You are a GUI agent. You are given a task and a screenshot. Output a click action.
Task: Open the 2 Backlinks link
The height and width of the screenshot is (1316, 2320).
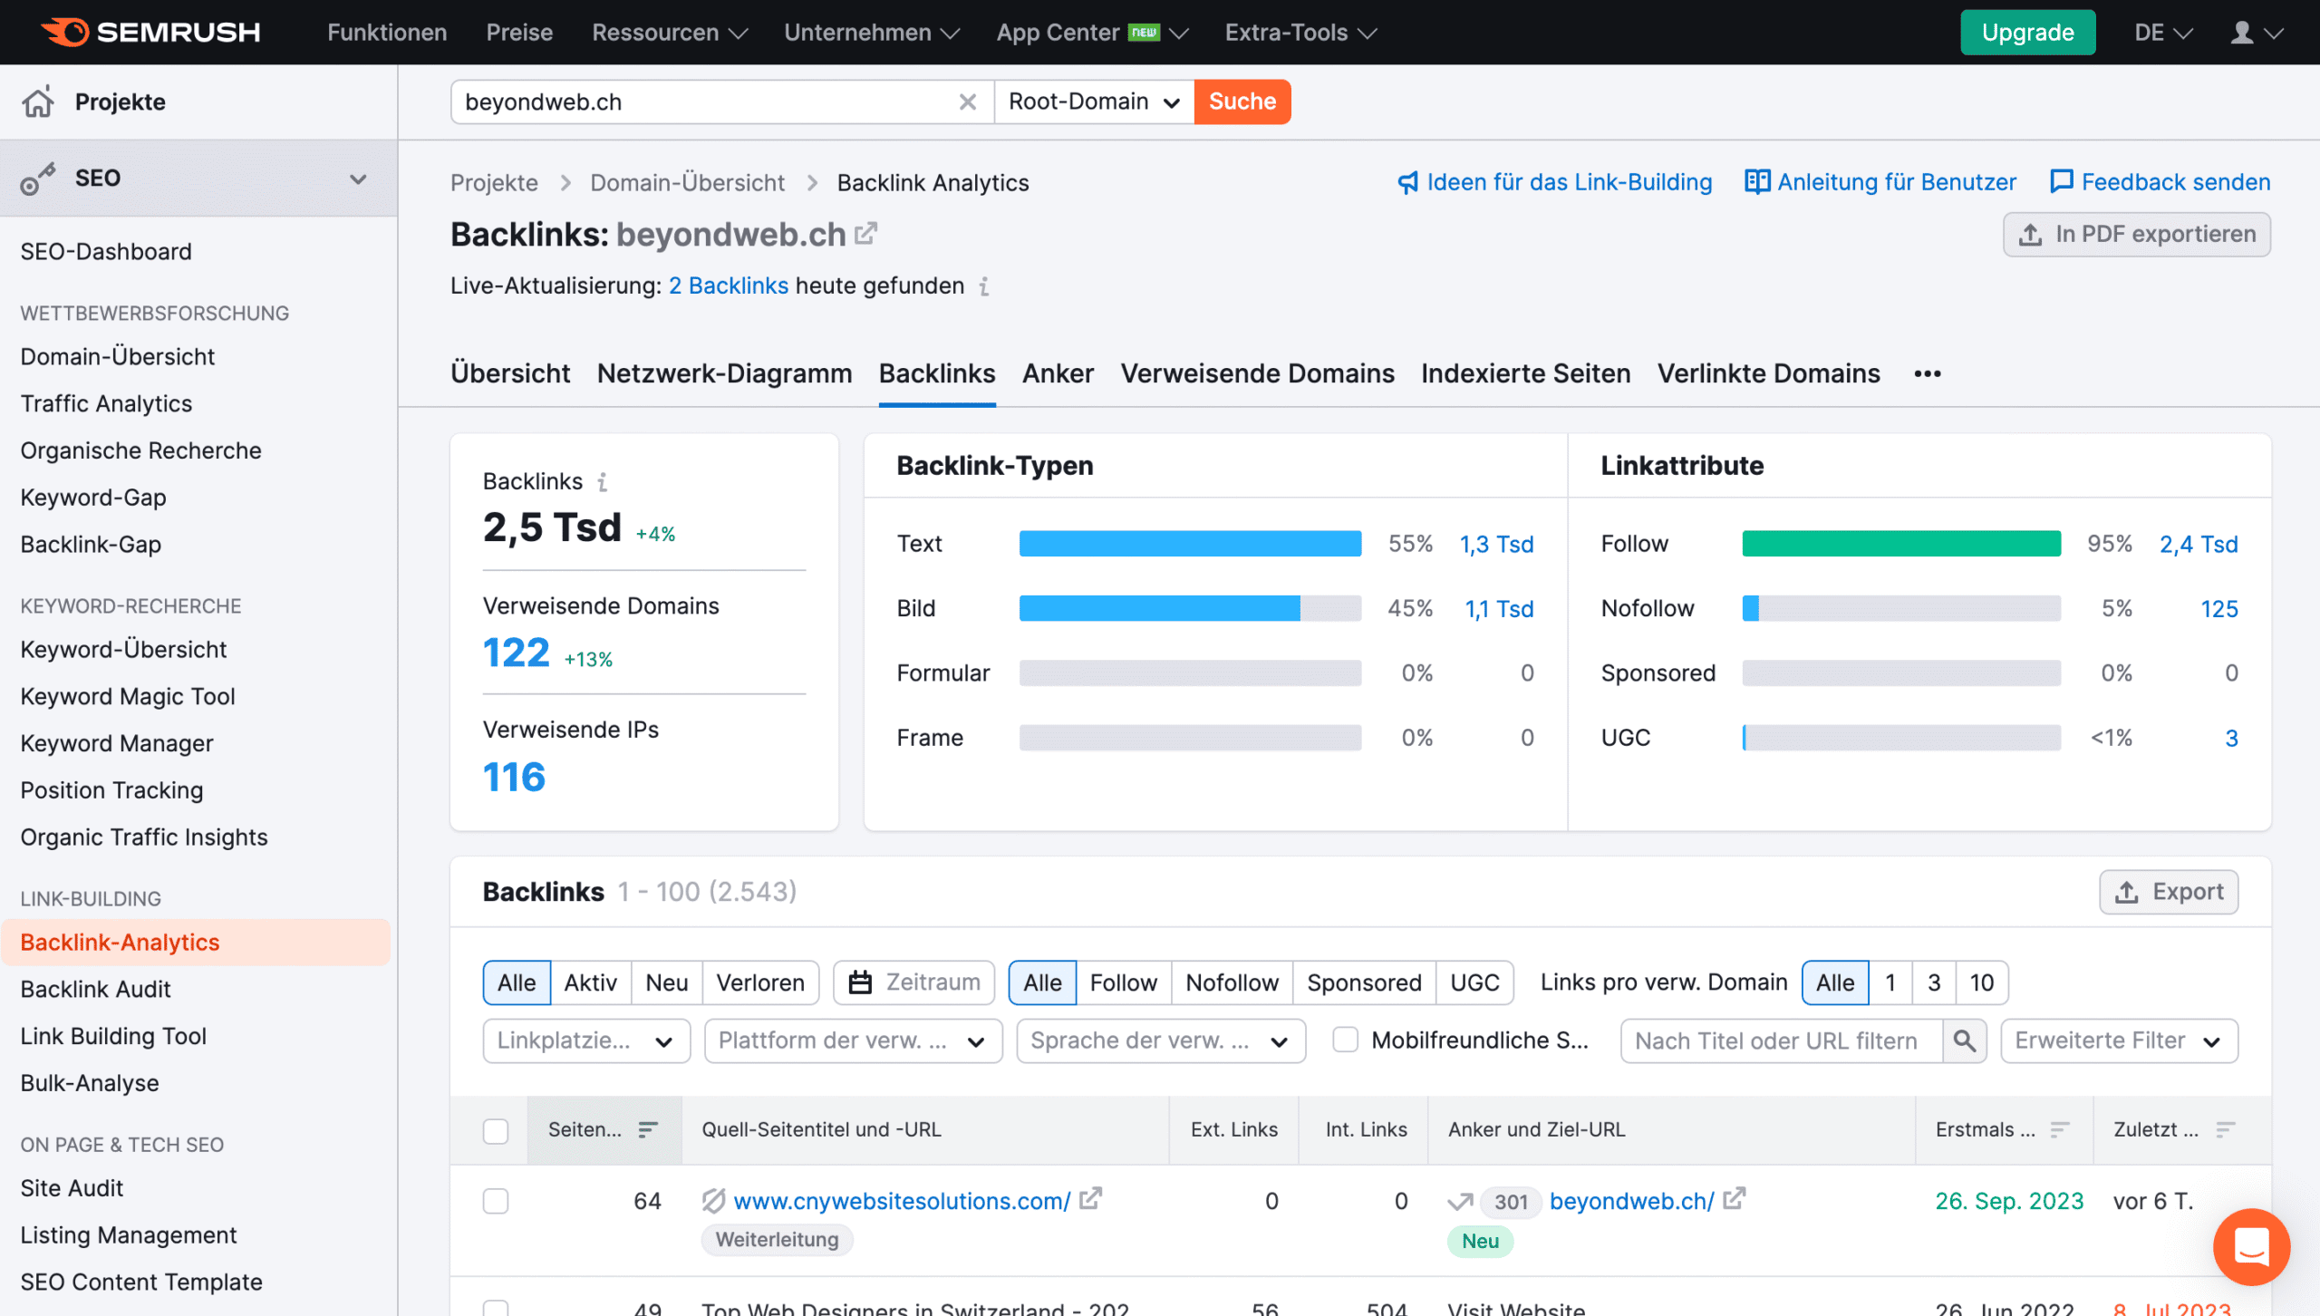point(729,285)
